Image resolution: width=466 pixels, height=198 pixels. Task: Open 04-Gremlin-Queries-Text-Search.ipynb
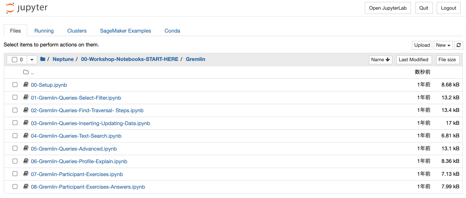coord(76,136)
